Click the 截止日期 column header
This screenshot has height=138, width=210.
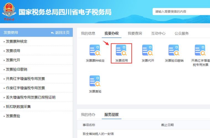(x=167, y=125)
